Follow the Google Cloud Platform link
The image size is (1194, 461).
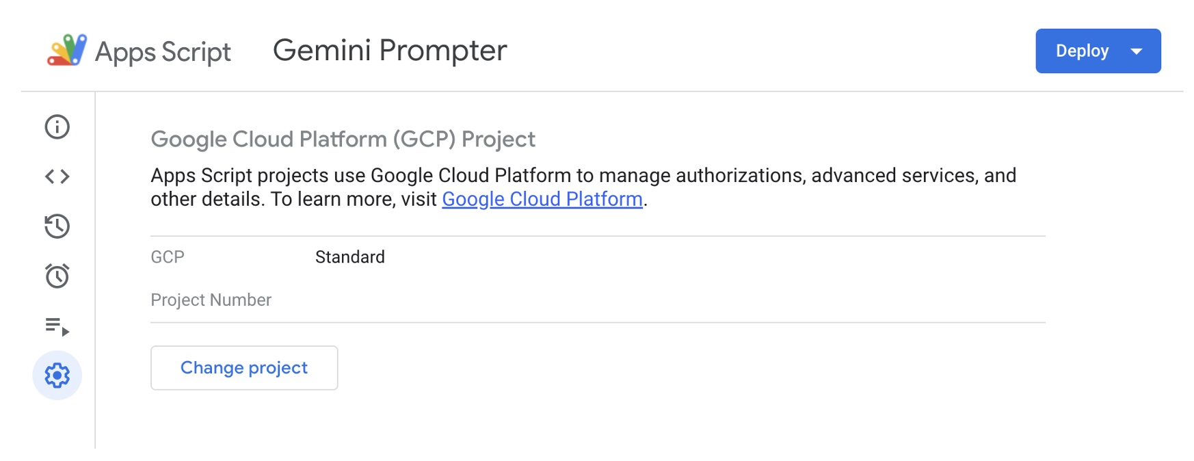(x=542, y=199)
